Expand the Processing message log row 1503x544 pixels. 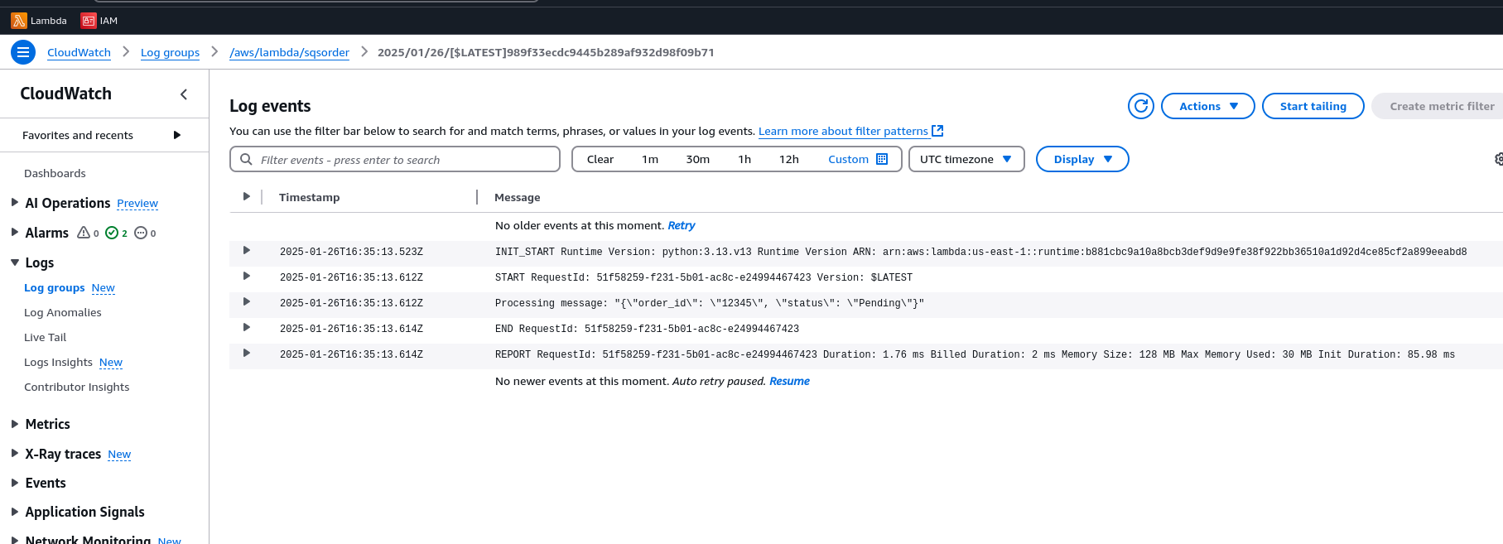(x=246, y=301)
